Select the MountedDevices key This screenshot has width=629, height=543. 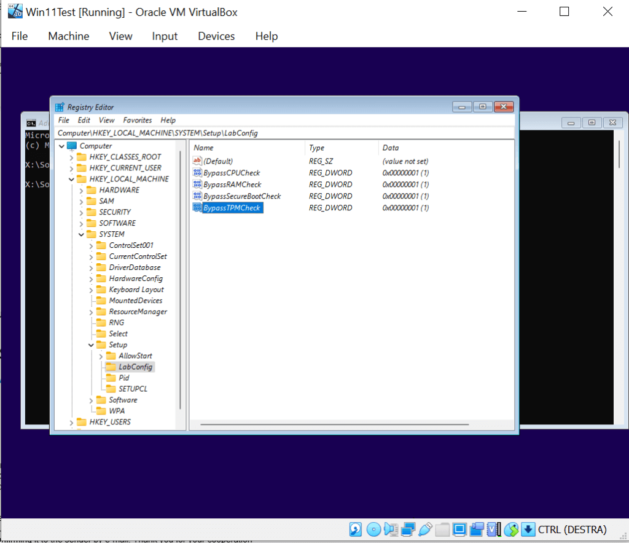(136, 301)
